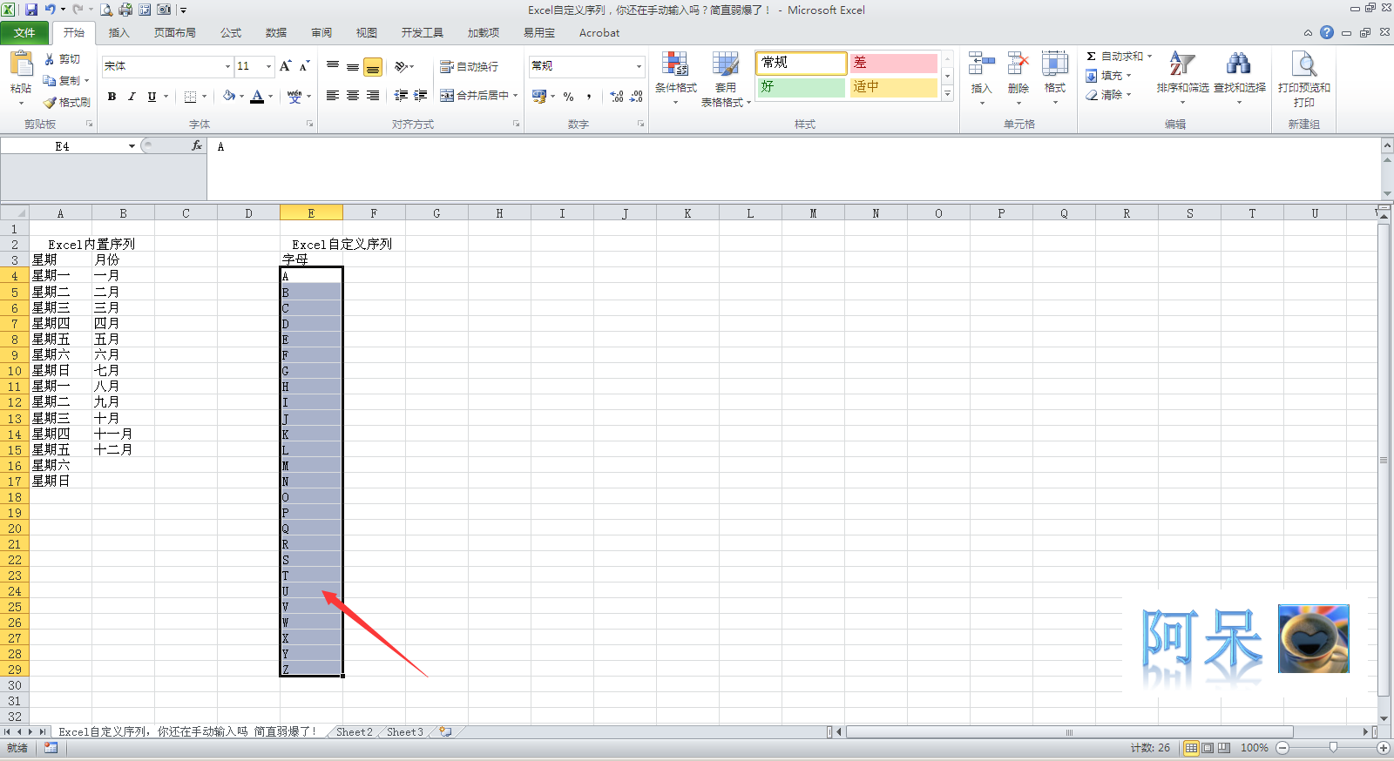Switch to Sheet2 worksheet tab
This screenshot has height=761, width=1394.
point(354,732)
